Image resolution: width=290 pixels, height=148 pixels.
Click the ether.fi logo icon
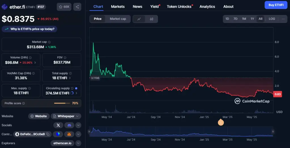(x=5, y=7)
